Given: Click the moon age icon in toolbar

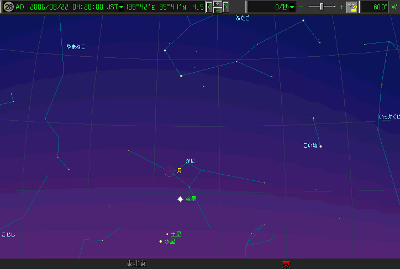Looking at the screenshot, I should (8, 7).
